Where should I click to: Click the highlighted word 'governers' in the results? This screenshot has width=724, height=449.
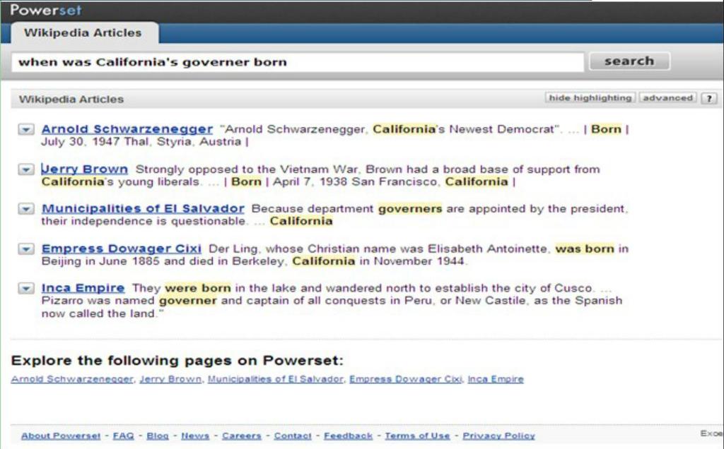tap(410, 209)
